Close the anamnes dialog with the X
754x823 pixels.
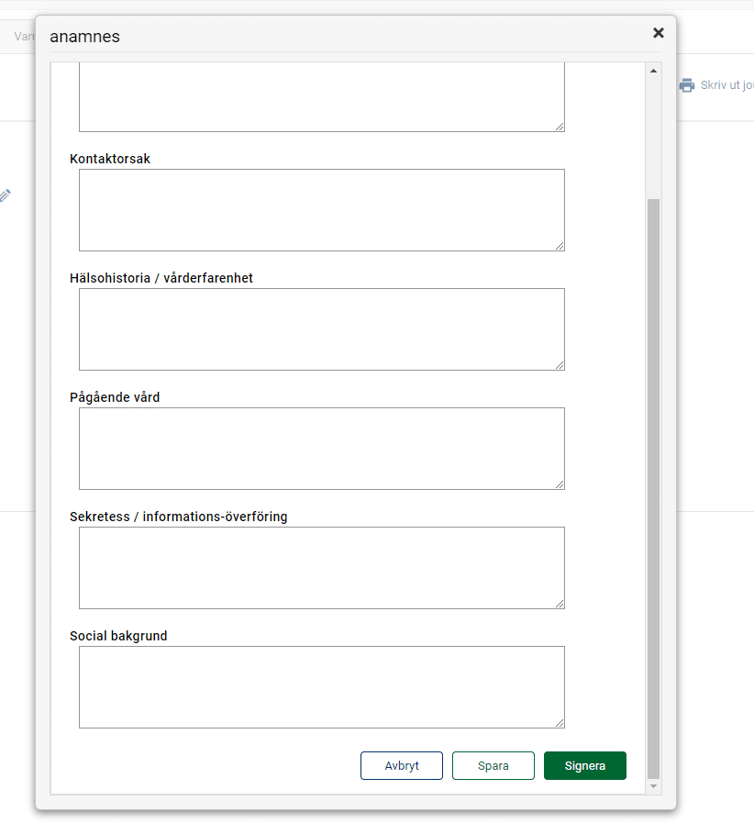pyautogui.click(x=658, y=33)
